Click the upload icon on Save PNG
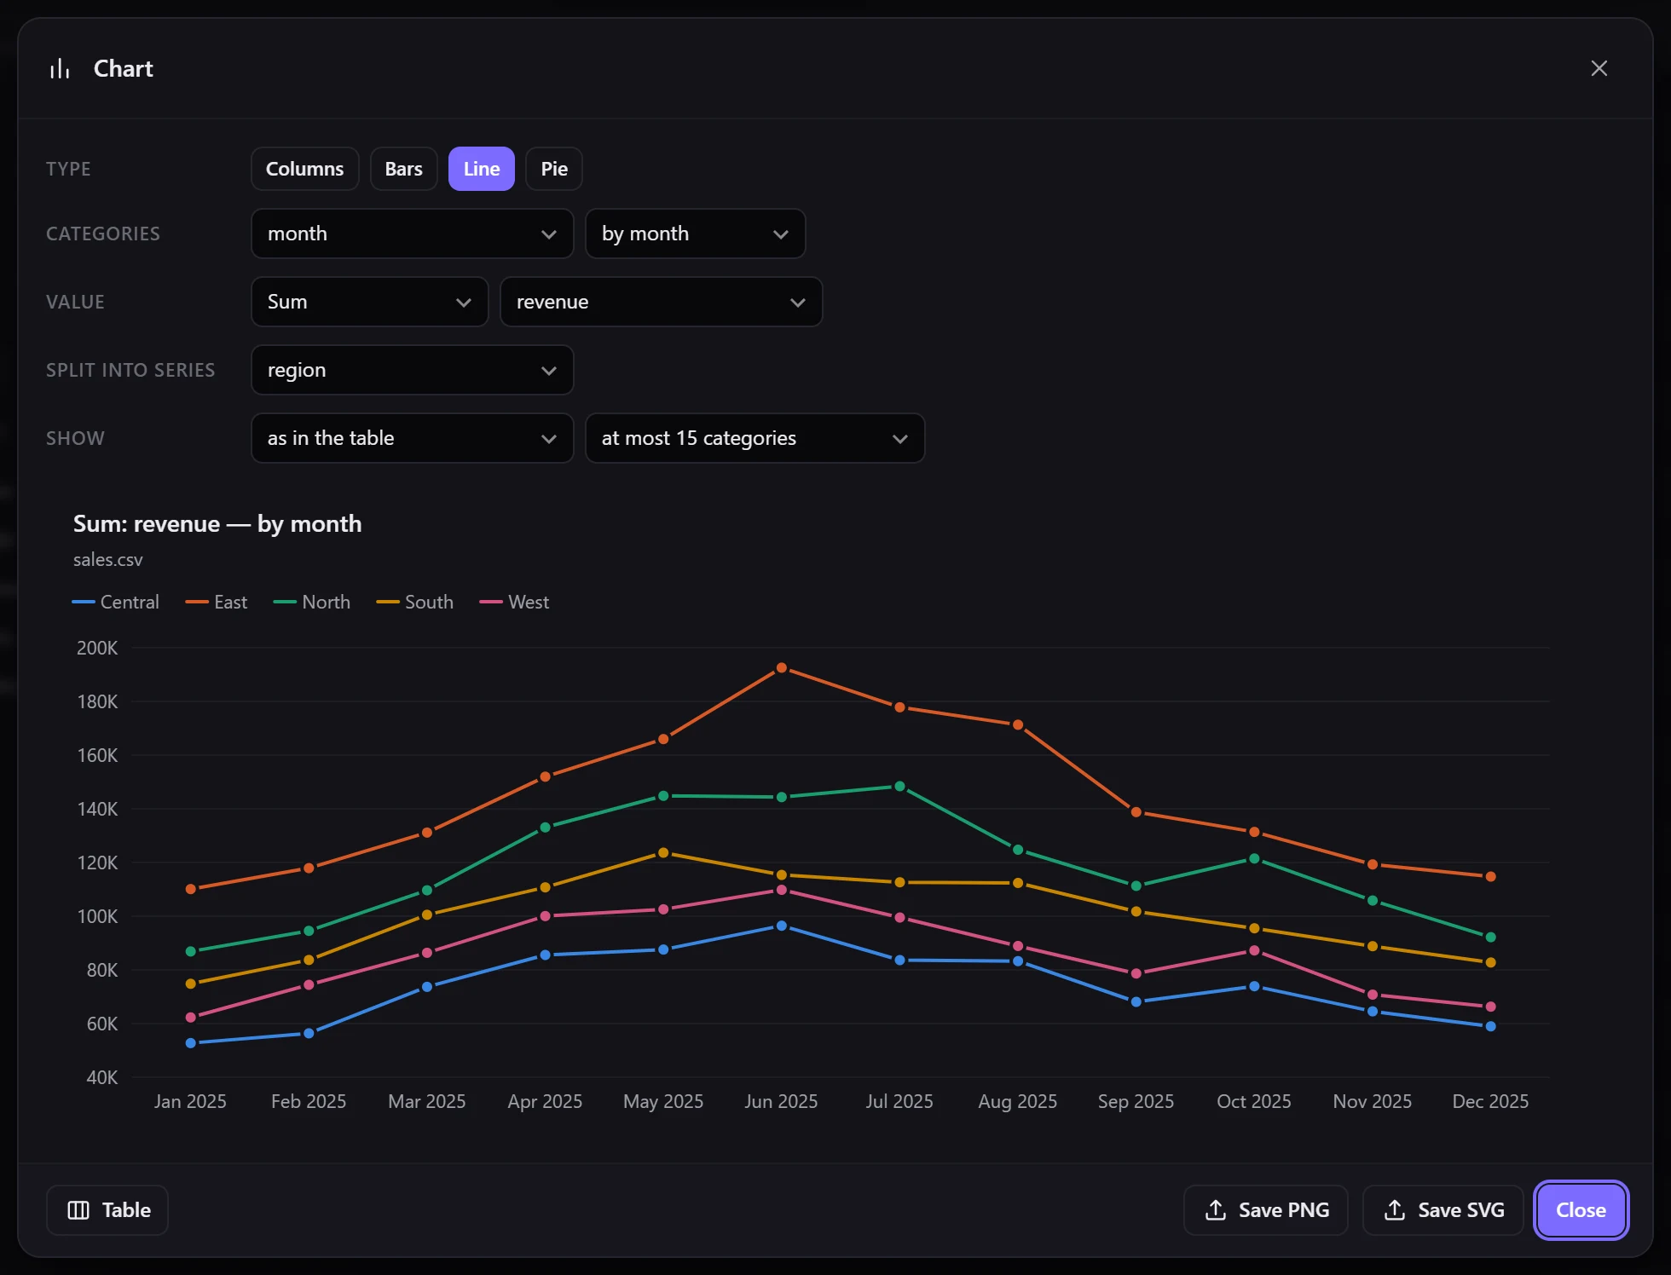Image resolution: width=1671 pixels, height=1275 pixels. (x=1216, y=1210)
